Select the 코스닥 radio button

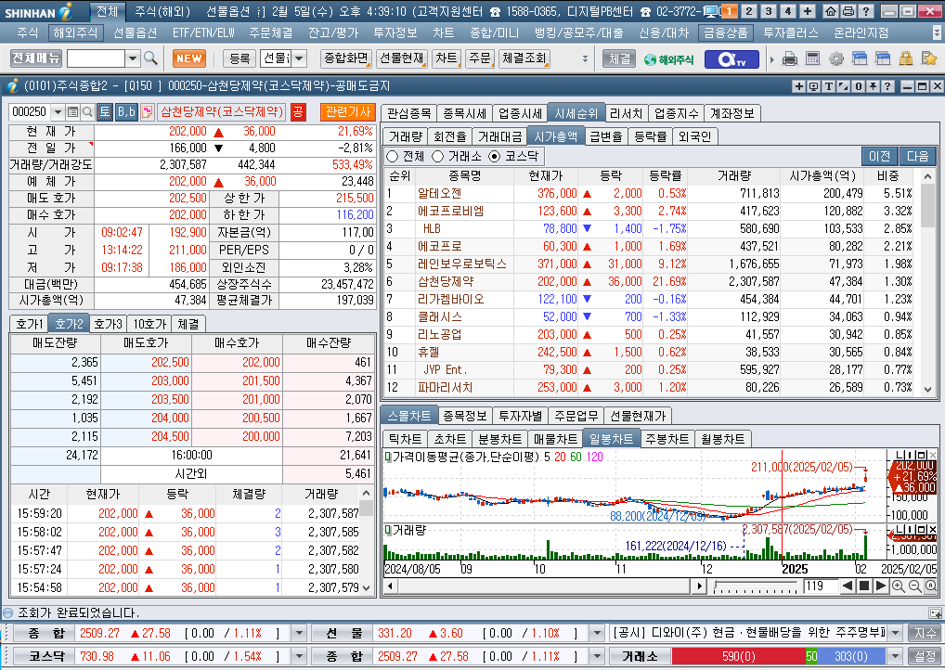tap(494, 156)
